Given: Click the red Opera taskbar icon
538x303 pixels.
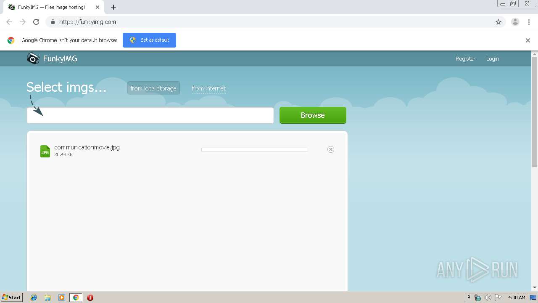Looking at the screenshot, I should coord(90,298).
